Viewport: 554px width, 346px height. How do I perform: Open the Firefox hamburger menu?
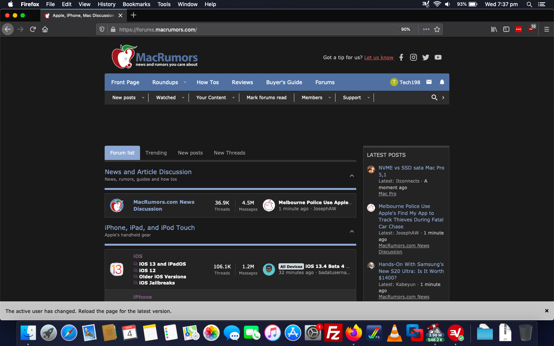(x=546, y=29)
